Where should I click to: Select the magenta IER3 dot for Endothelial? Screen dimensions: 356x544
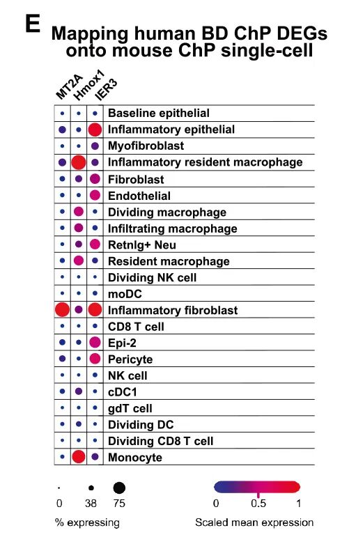pos(95,195)
